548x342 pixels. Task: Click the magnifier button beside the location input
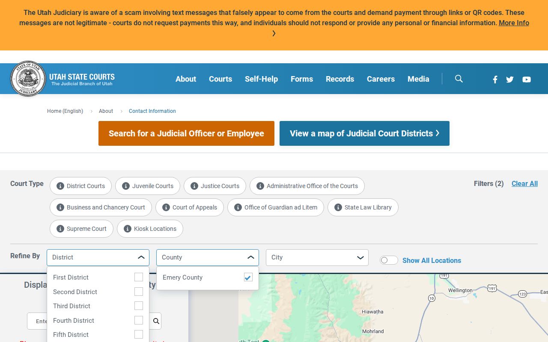[156, 321]
